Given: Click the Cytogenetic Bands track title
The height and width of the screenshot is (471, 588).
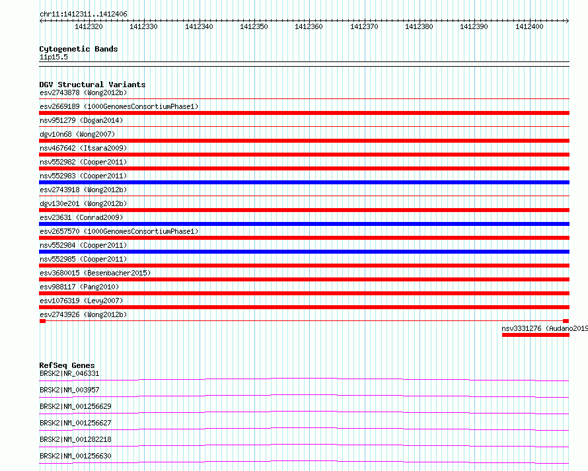Looking at the screenshot, I should (x=79, y=49).
